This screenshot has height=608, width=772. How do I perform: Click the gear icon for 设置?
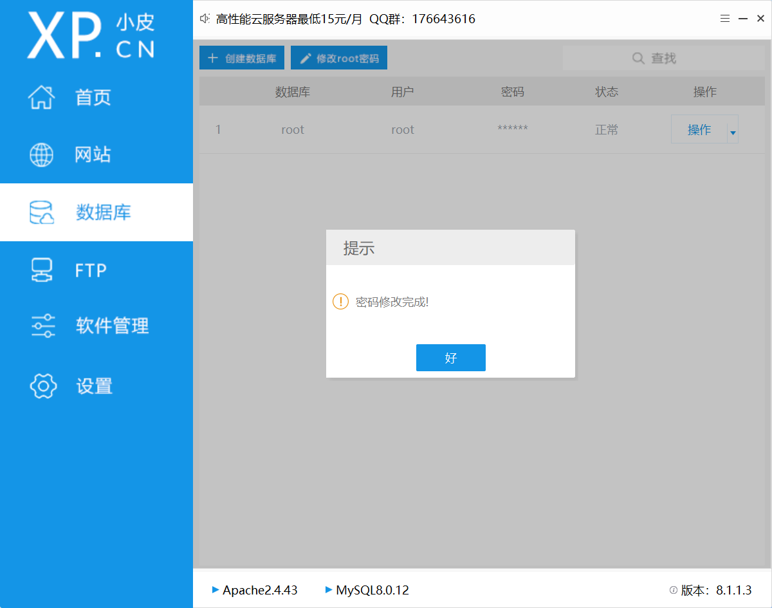click(x=44, y=385)
